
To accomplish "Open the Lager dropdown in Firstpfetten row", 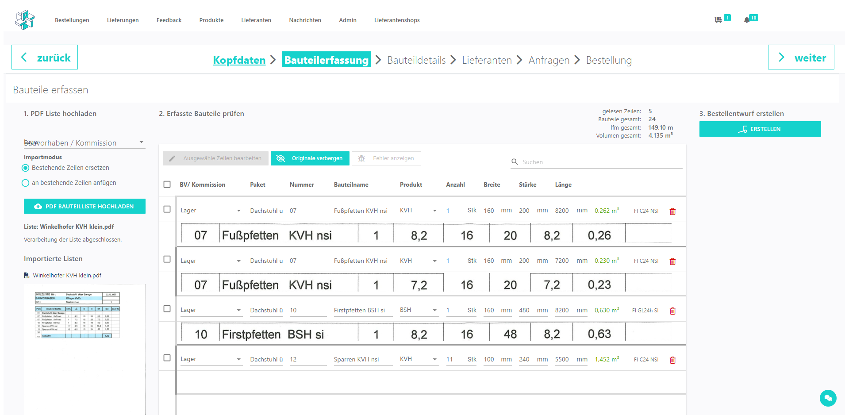I will click(211, 310).
